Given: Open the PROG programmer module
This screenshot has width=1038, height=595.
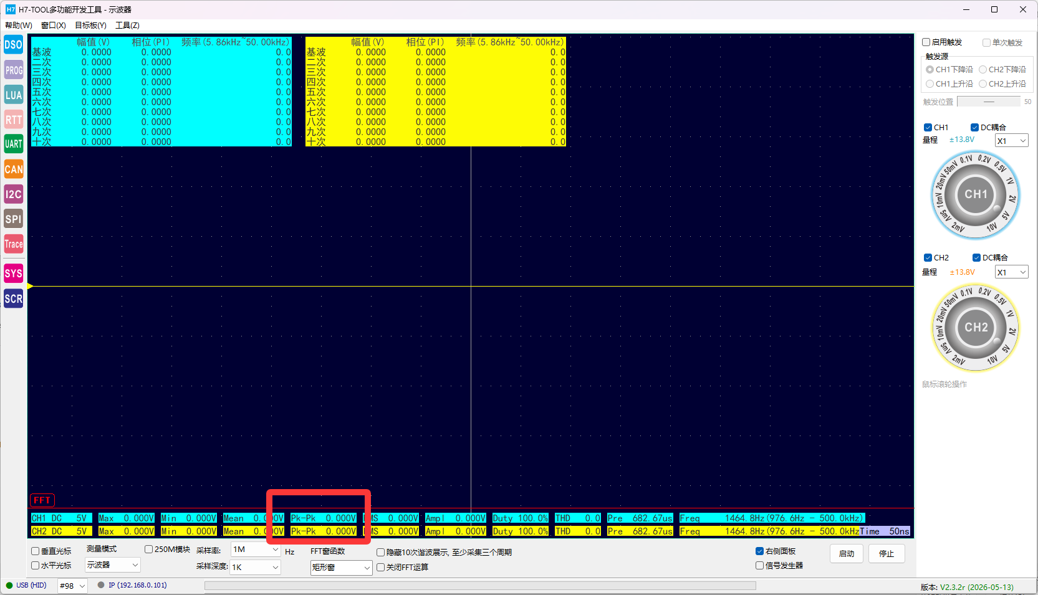Looking at the screenshot, I should tap(14, 70).
